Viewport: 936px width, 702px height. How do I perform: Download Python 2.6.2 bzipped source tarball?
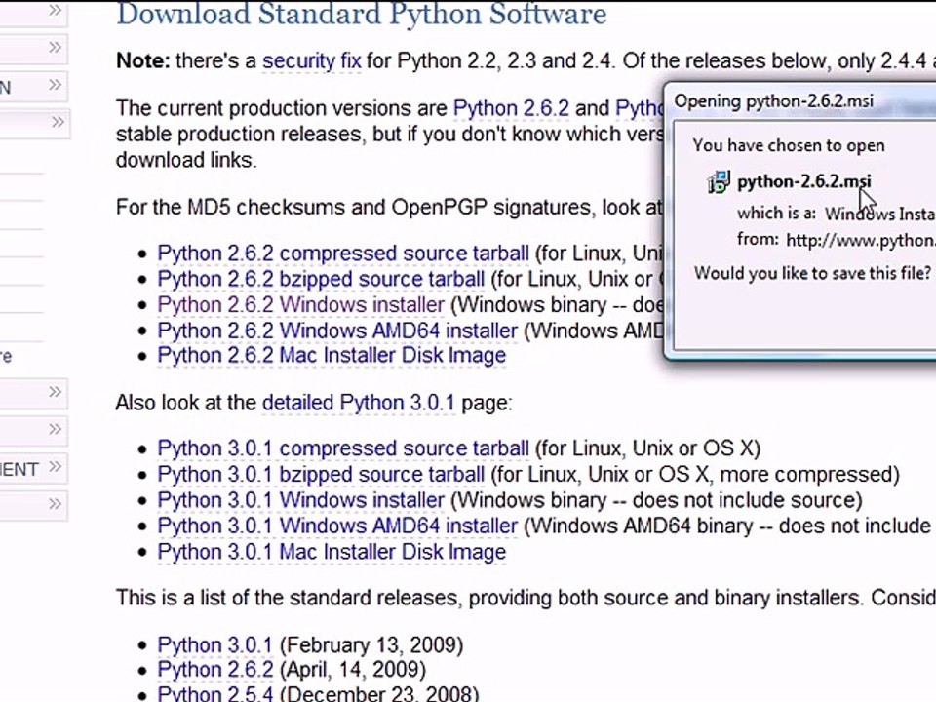(x=321, y=279)
